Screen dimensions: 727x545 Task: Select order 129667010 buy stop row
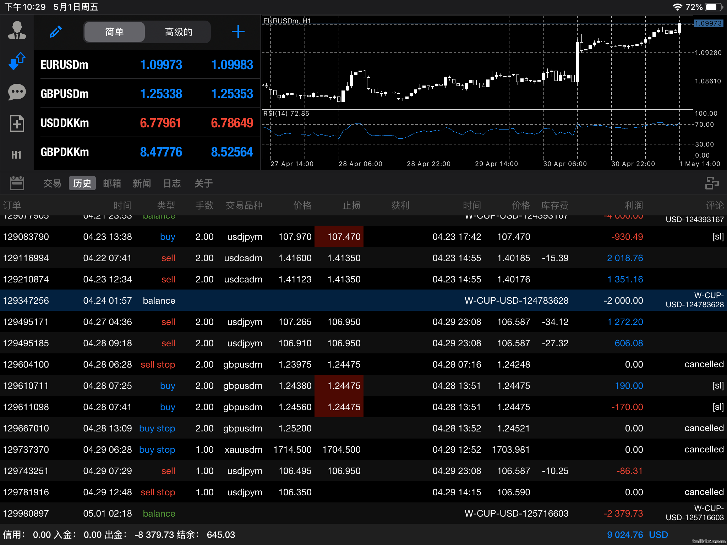tap(363, 428)
